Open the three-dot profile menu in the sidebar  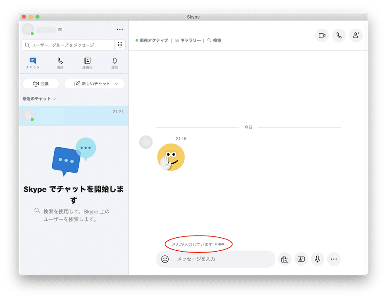point(120,29)
